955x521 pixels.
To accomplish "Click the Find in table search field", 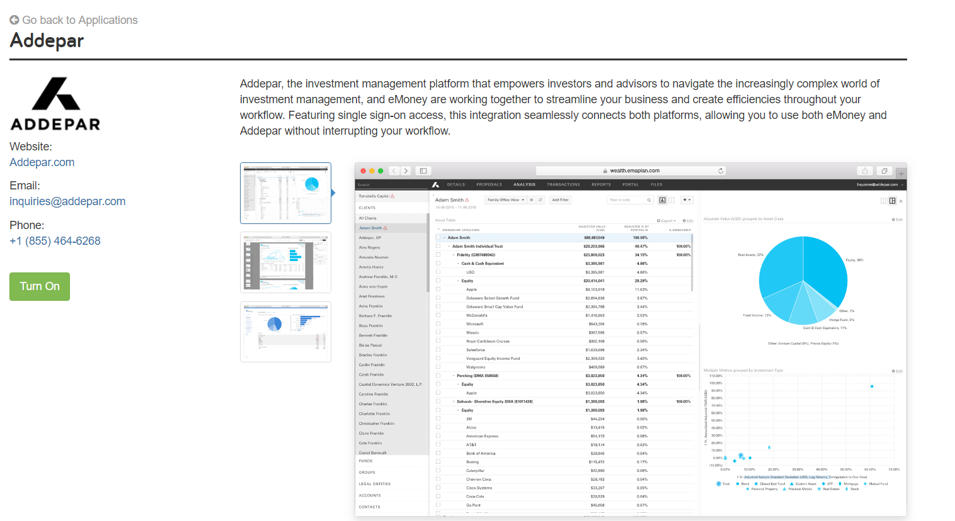I will [630, 200].
